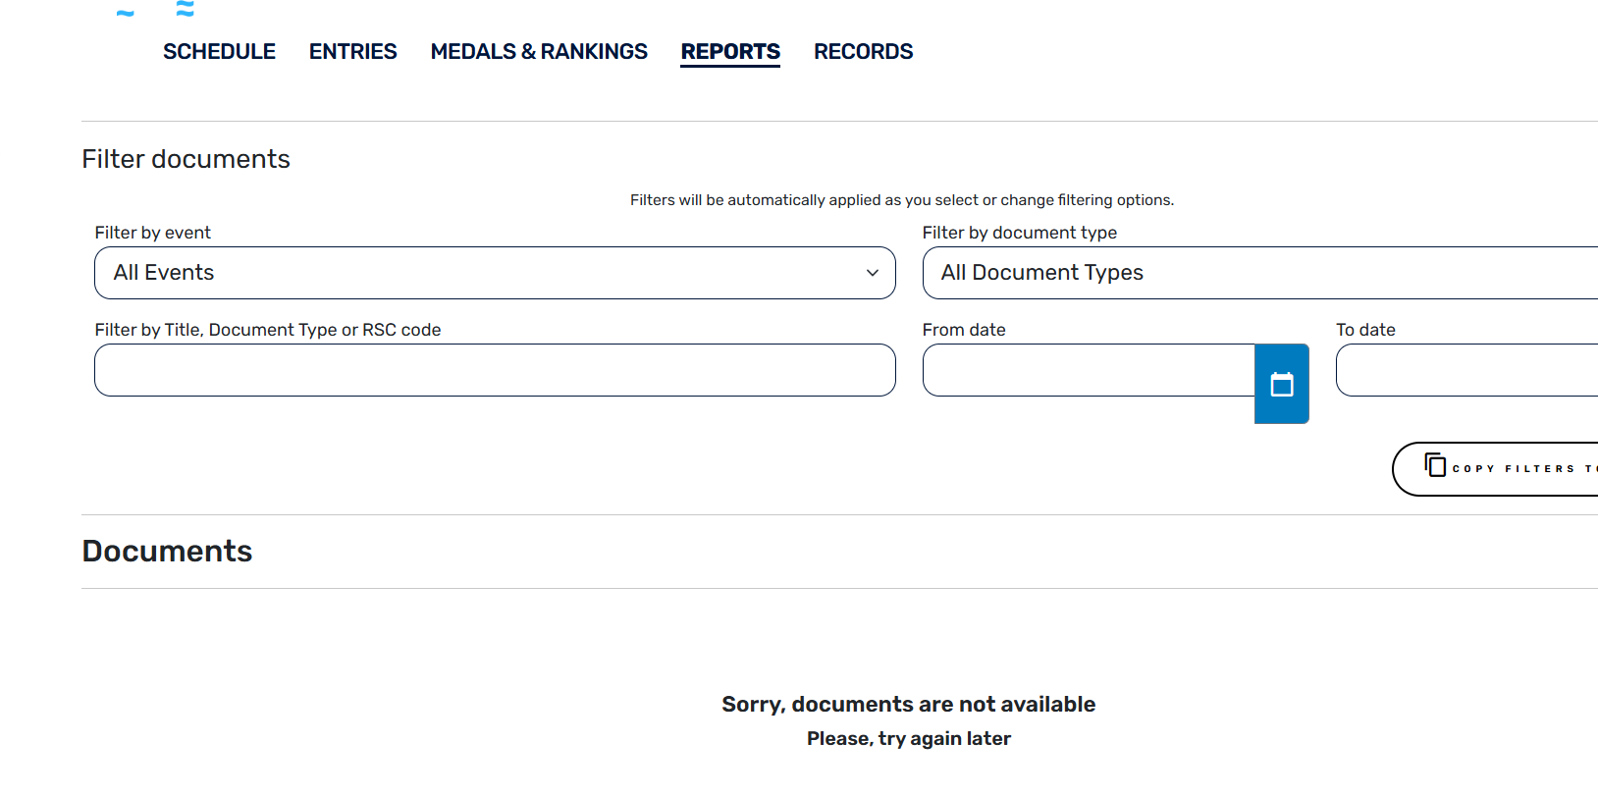This screenshot has width=1598, height=796.
Task: Go to the Entries tab
Action: (x=352, y=52)
